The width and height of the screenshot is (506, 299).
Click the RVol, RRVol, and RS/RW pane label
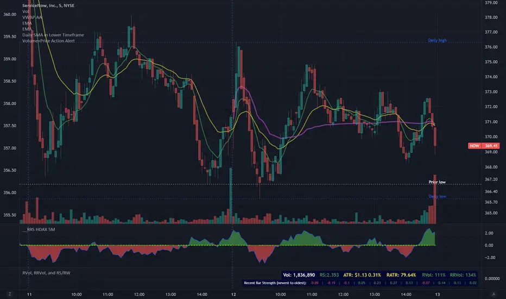(46, 272)
